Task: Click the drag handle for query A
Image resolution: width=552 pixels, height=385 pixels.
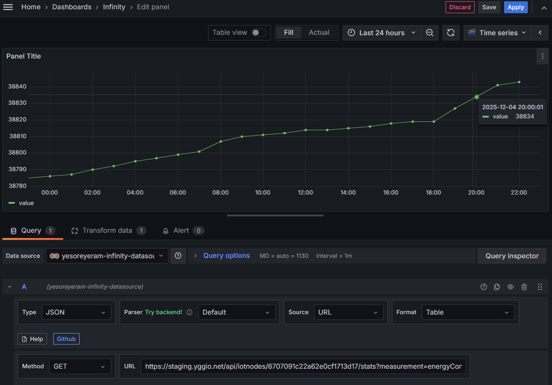Action: 540,287
